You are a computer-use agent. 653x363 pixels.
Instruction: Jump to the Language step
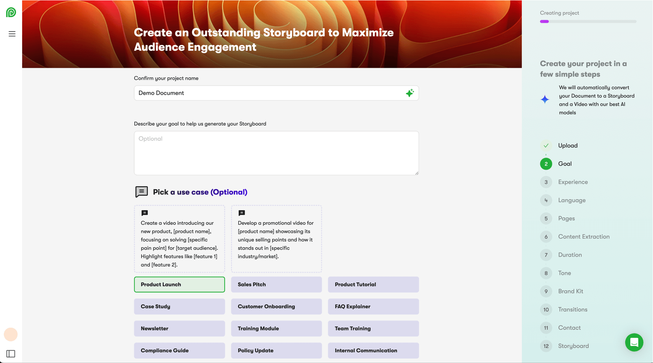[x=572, y=200]
